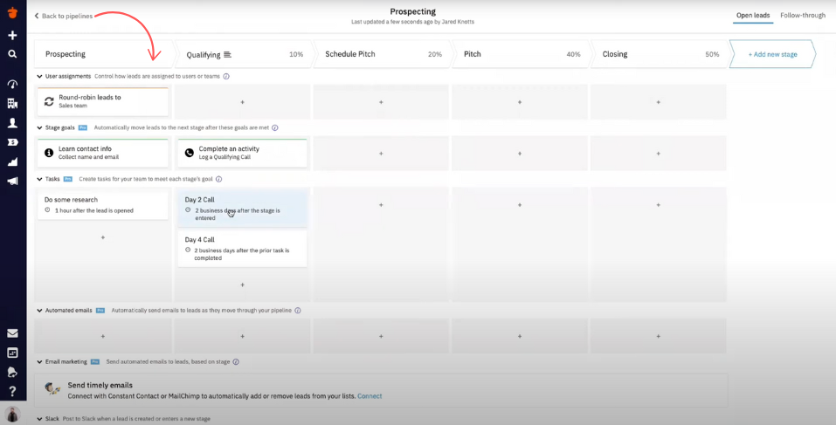Collapse the Slack section
The width and height of the screenshot is (836, 425).
[x=39, y=419]
